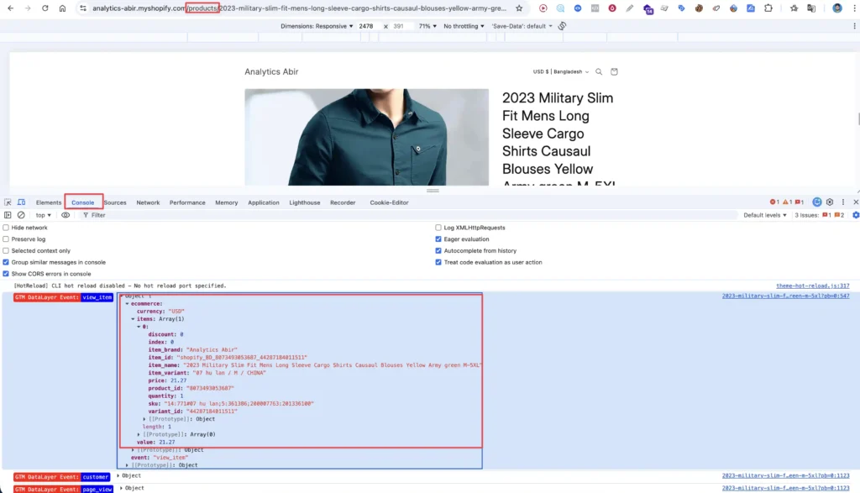This screenshot has width=860, height=493.
Task: Create a live expression via the eye icon
Action: point(65,215)
